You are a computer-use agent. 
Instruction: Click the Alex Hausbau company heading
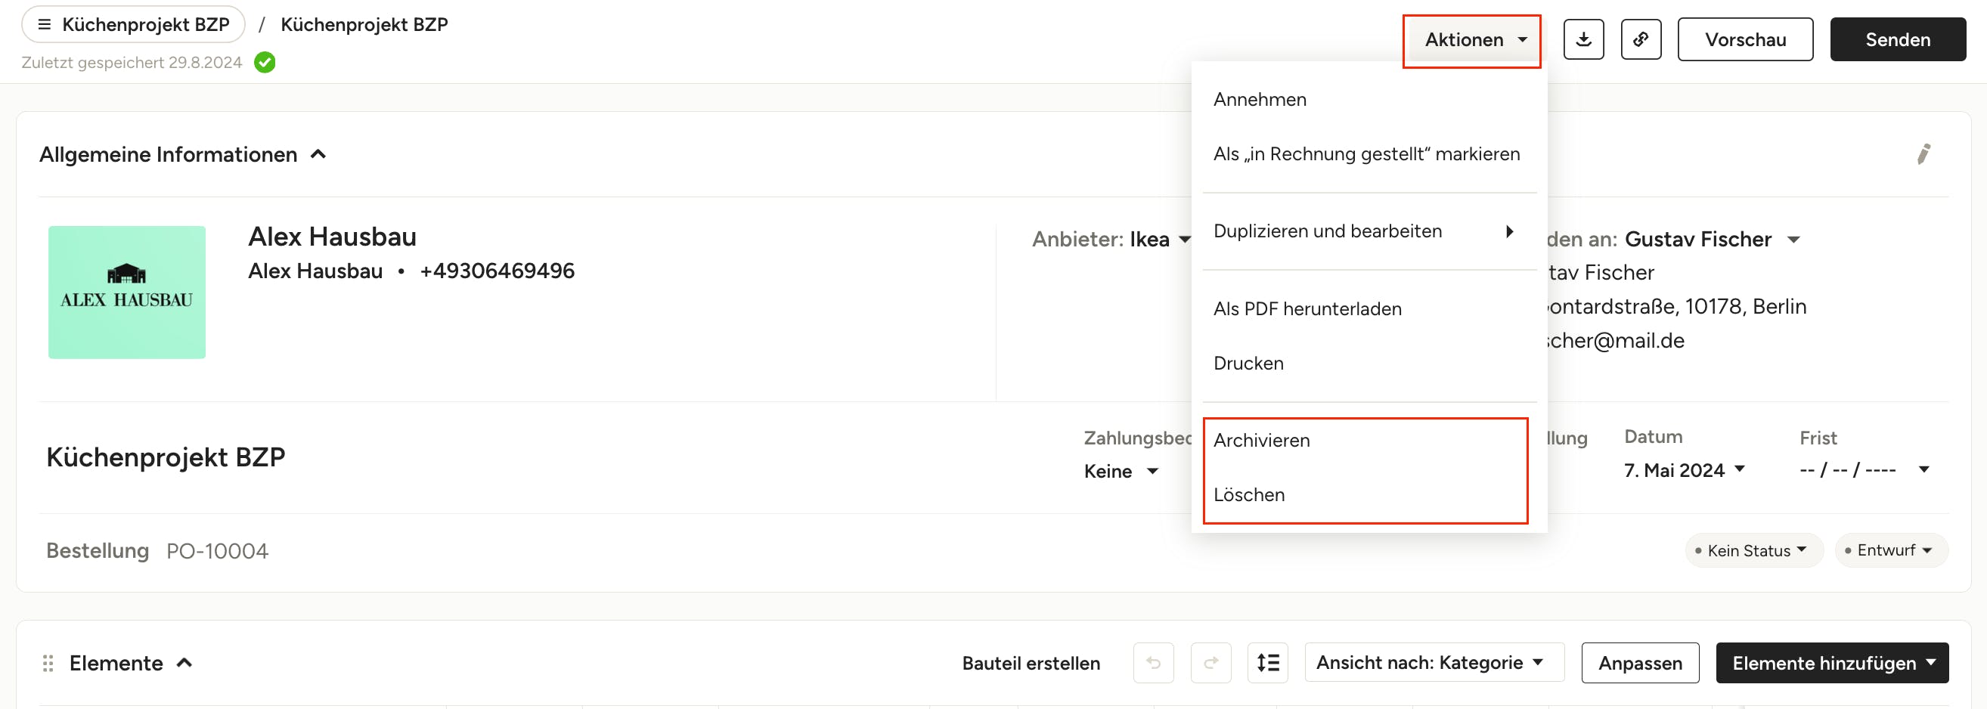pyautogui.click(x=333, y=237)
